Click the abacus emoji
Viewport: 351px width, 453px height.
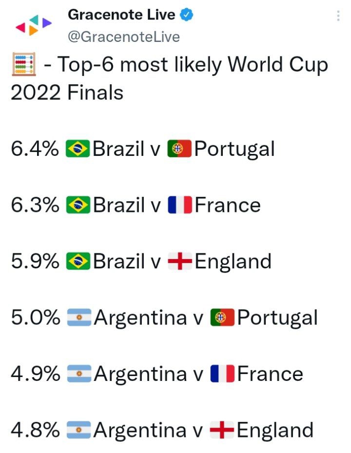(x=24, y=64)
